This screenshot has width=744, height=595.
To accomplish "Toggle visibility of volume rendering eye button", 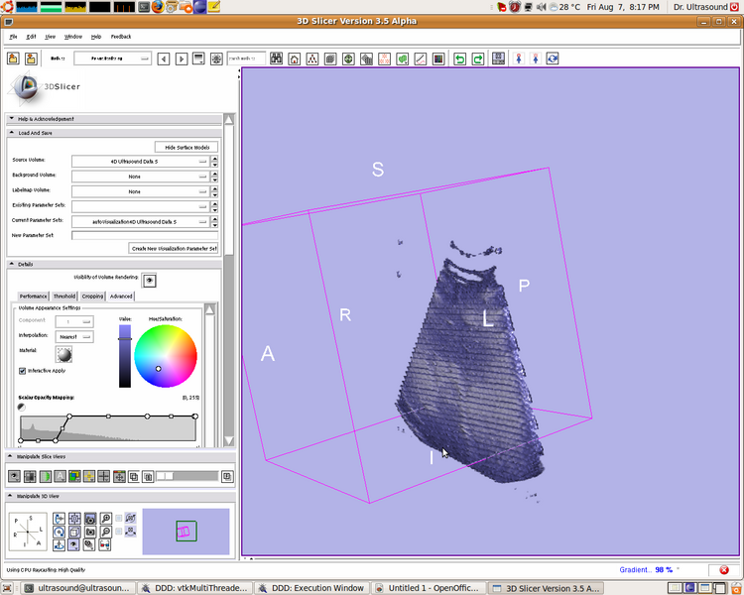I will pos(150,281).
